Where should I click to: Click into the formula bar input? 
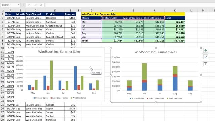pos(130,5)
